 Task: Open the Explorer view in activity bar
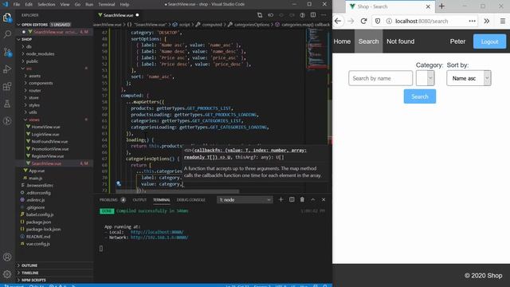pyautogui.click(x=7, y=18)
